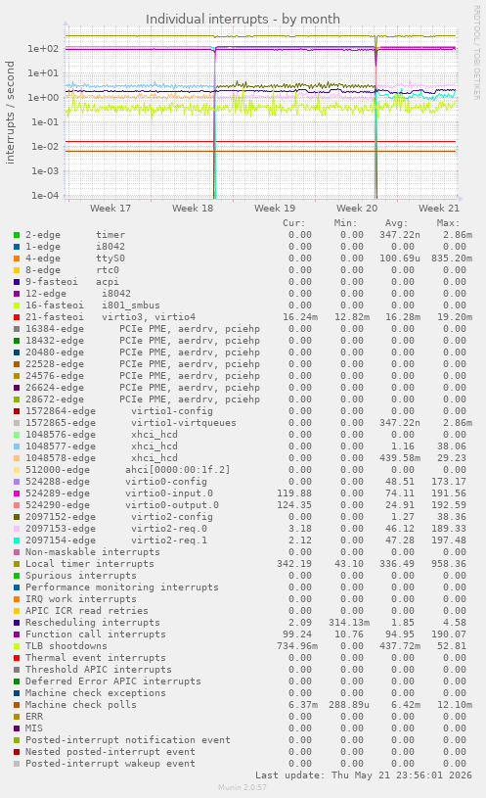Click the RRDTOOL / TOBI OETIKER watermark

point(477,53)
